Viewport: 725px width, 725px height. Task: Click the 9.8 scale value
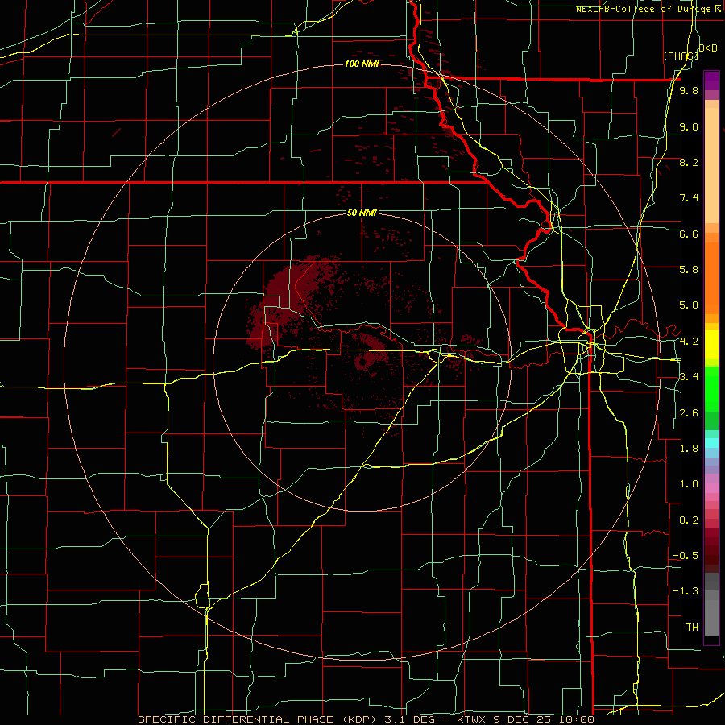689,91
